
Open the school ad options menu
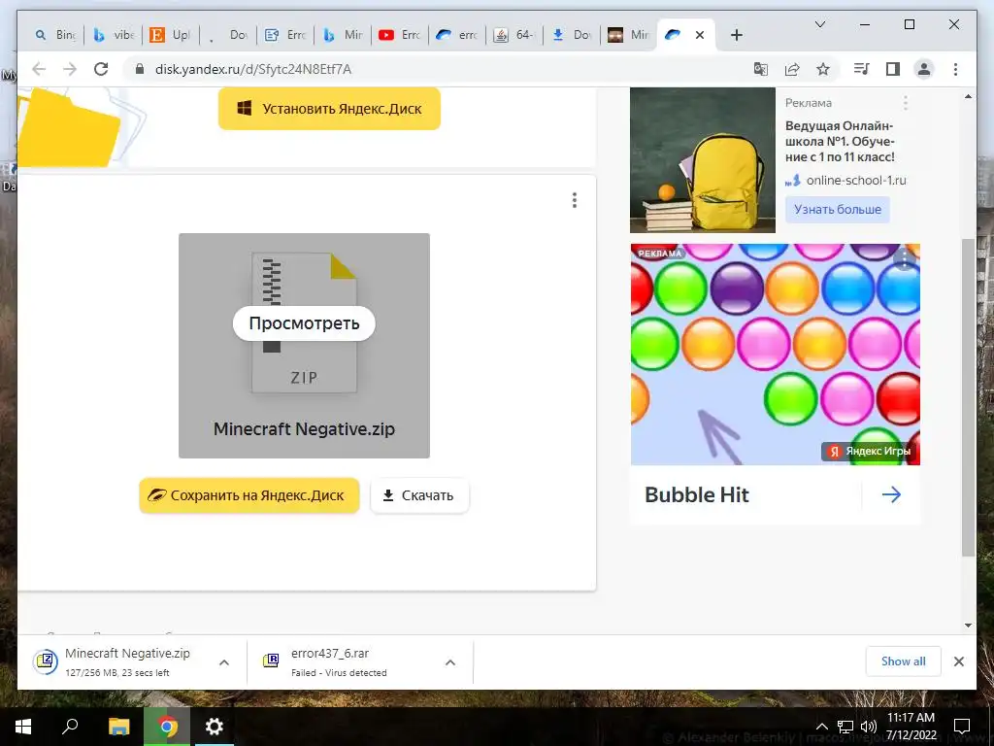coord(906,103)
